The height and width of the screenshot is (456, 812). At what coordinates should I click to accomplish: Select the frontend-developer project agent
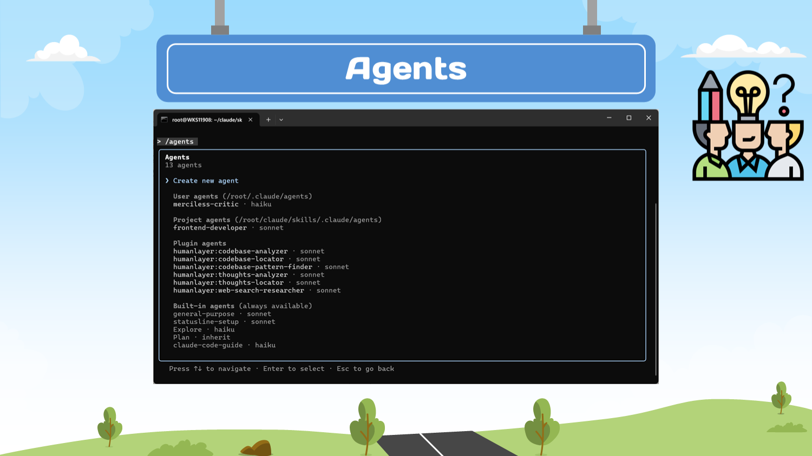(x=210, y=228)
